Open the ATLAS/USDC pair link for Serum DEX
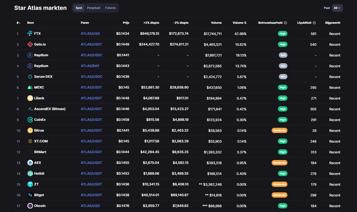This screenshot has width=357, height=212. click(x=91, y=77)
